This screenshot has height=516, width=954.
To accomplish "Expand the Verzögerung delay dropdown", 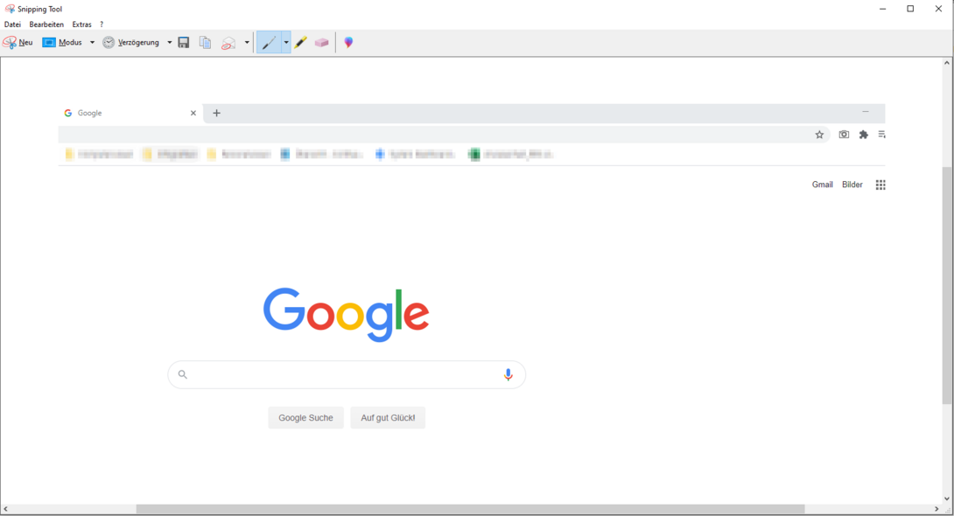I will 170,42.
